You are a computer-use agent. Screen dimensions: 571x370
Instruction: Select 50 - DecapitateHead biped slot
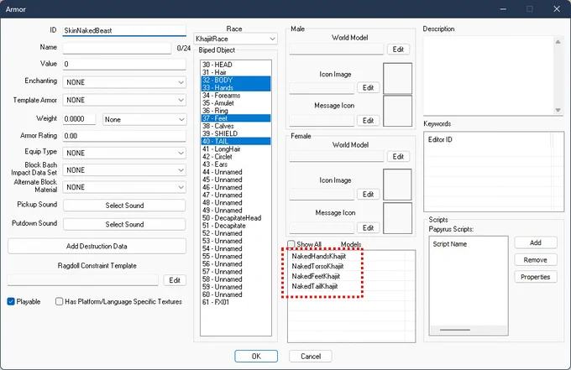(x=236, y=218)
